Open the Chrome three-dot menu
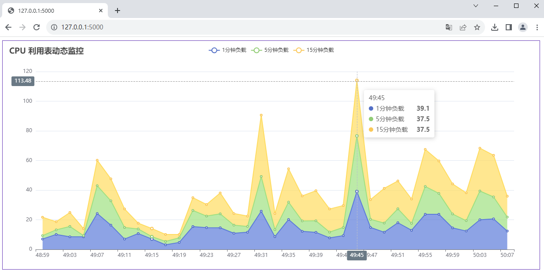Viewport: 544px width, 274px height. pyautogui.click(x=537, y=27)
